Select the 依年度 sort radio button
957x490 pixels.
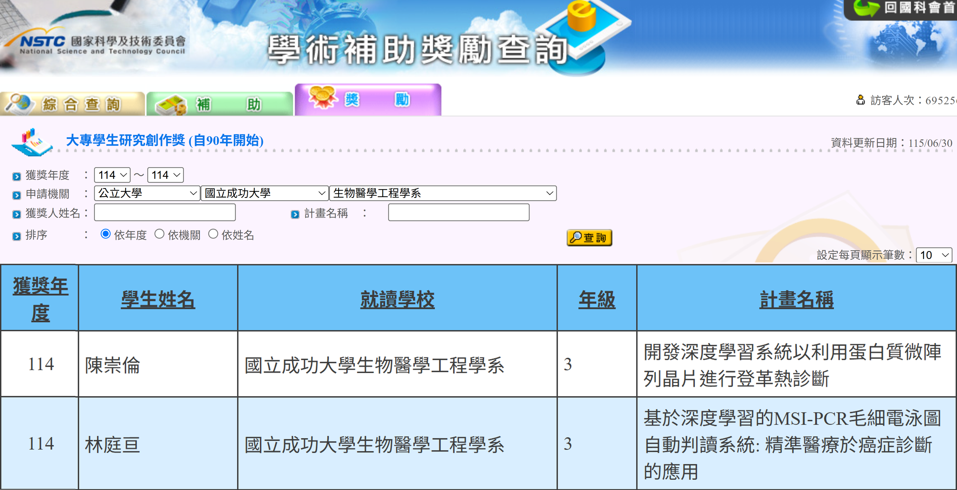(105, 234)
